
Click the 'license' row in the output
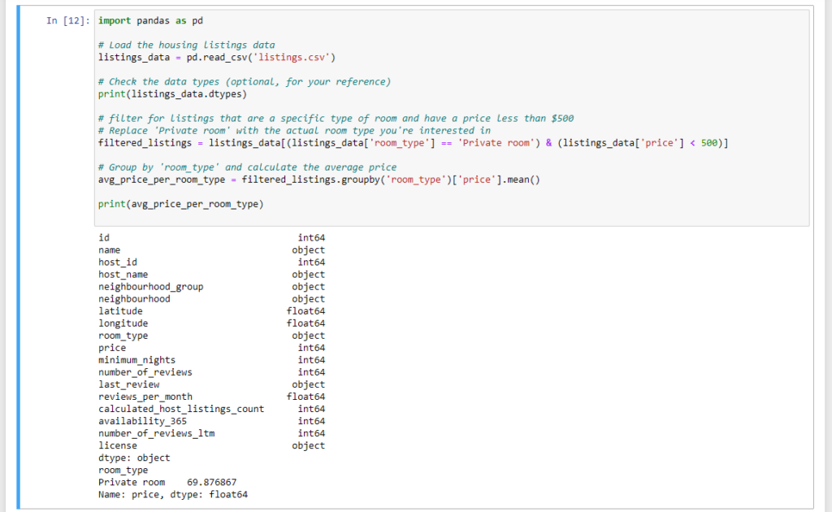(x=118, y=445)
